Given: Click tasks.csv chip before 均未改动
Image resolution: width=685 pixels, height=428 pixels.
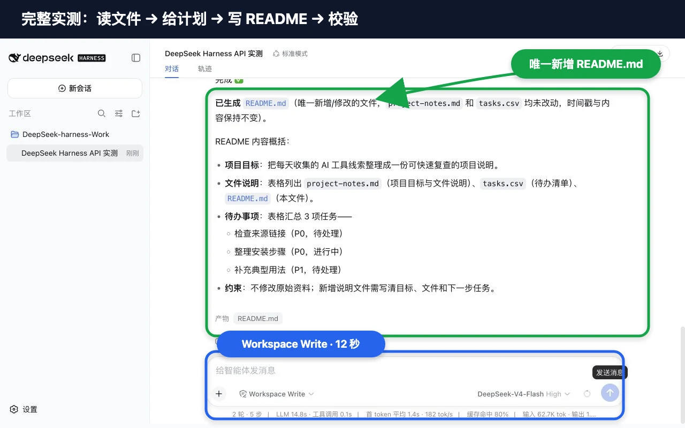Looking at the screenshot, I should [x=499, y=103].
